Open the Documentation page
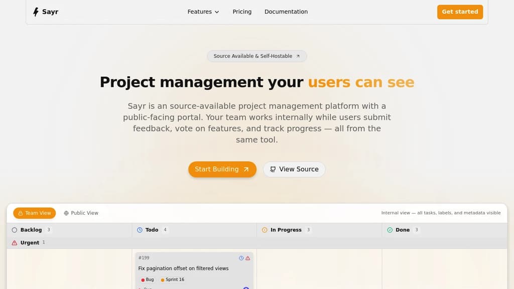 286,12
